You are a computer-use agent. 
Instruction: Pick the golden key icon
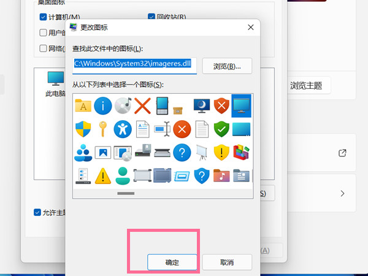click(103, 129)
